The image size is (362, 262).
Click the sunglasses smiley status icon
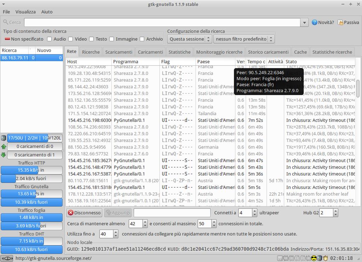tap(314, 258)
